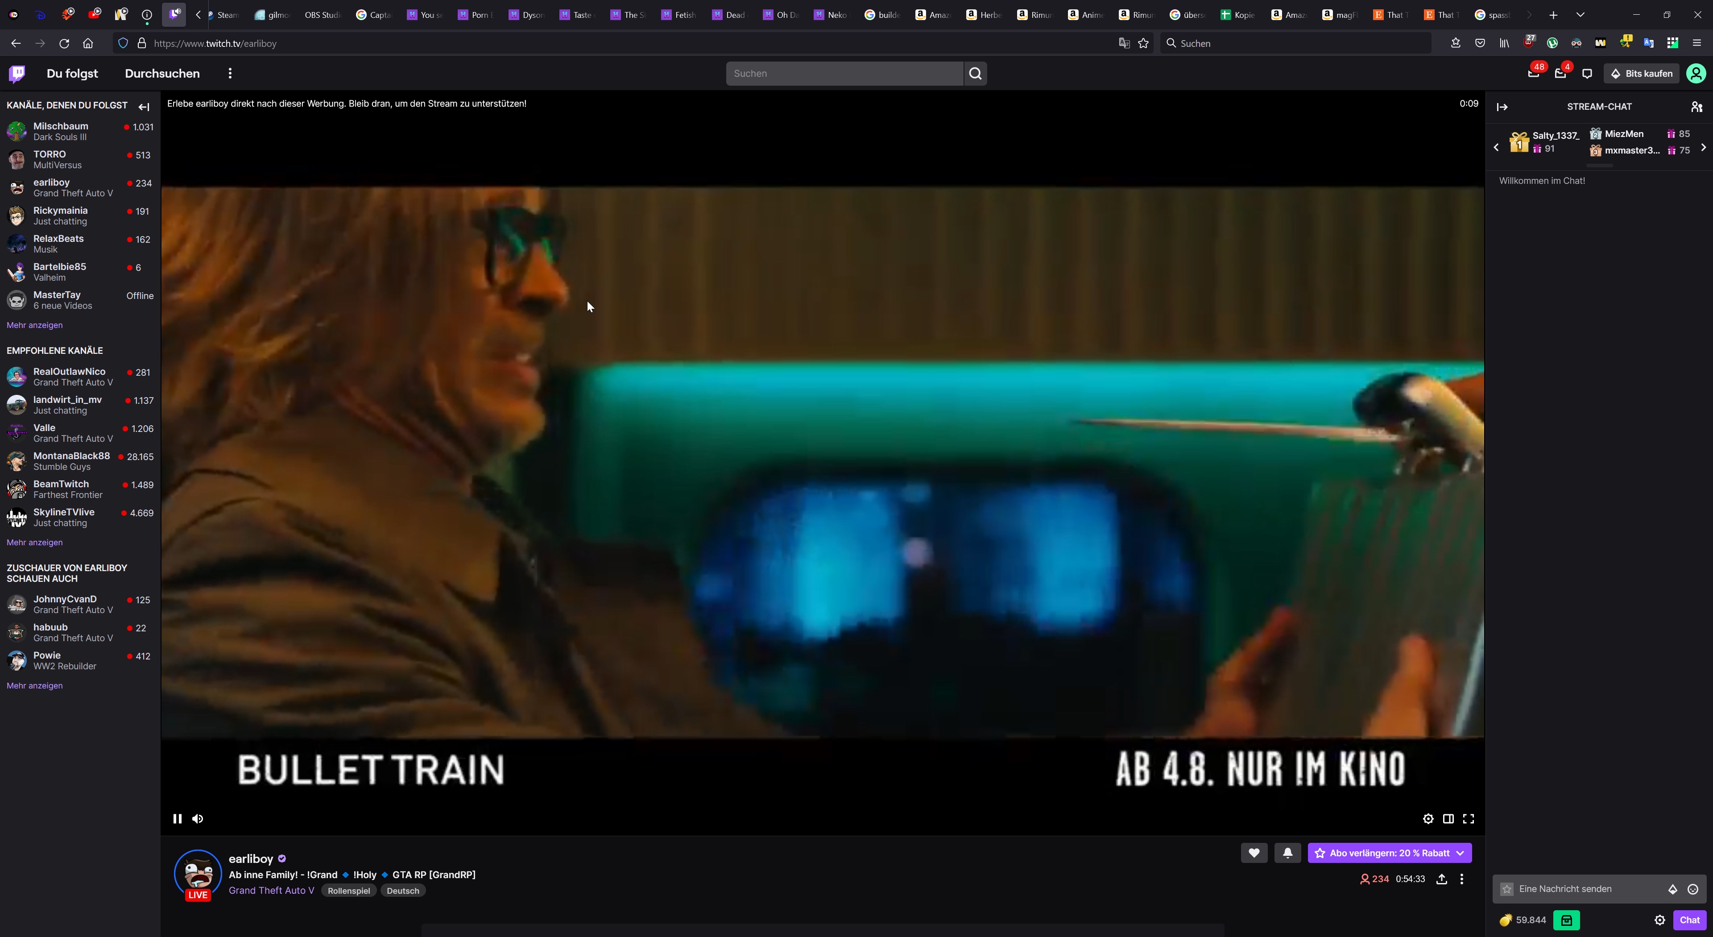Click earliboy channel name below the player
This screenshot has width=1713, height=937.
click(x=251, y=858)
